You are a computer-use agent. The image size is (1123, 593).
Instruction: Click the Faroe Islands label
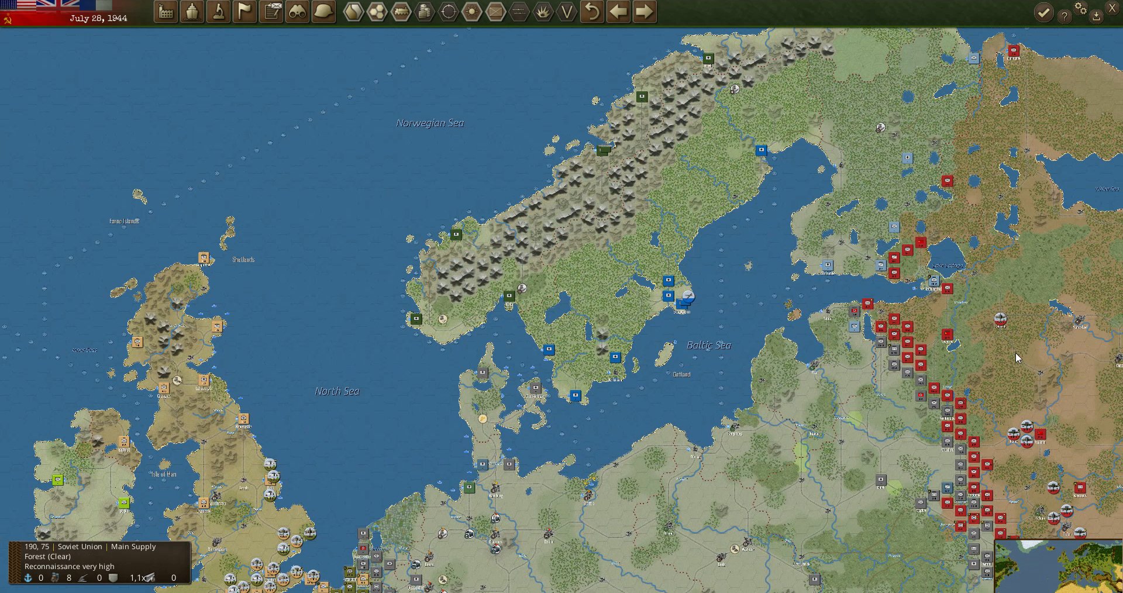click(124, 221)
